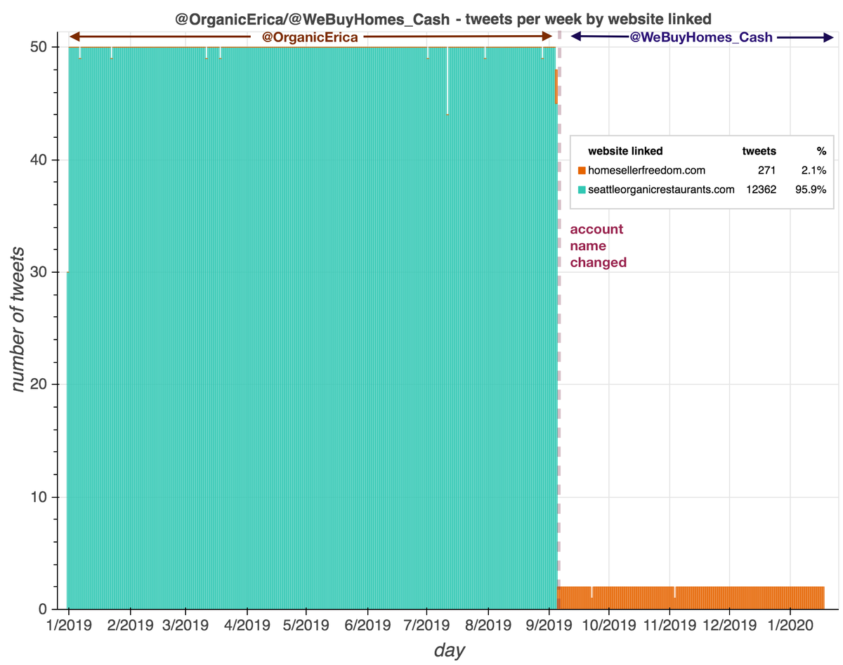843x665 pixels.
Task: Click the 'day' x-axis label
Action: coord(449,651)
